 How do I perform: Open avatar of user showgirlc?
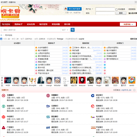point(32,80)
